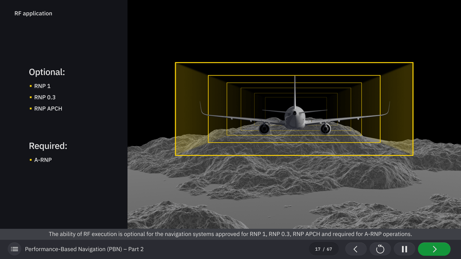Click the replay slide icon
Viewport: 461px width, 259px height.
(x=380, y=249)
